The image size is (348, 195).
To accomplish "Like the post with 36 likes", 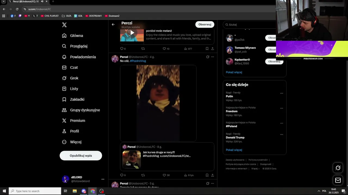I will click(x=166, y=175).
